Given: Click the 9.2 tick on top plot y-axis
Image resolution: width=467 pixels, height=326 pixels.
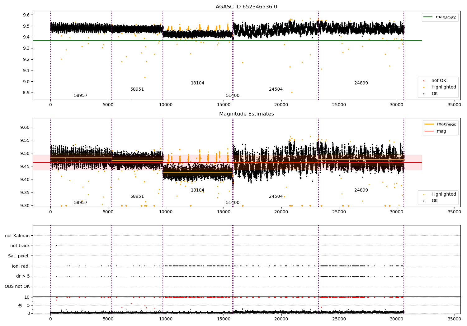Looking at the screenshot, I should [26, 60].
